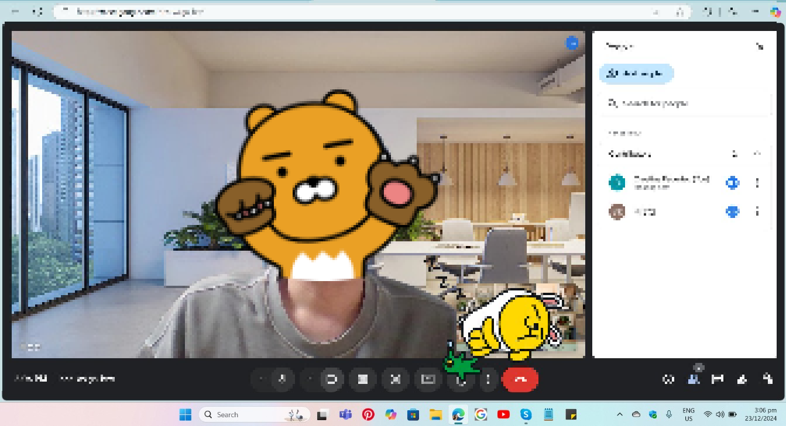Open host controls lock icon
This screenshot has height=426, width=786.
[768, 379]
